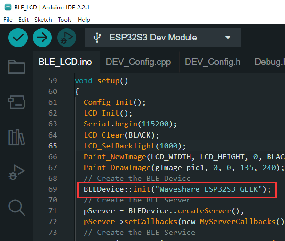
Task: Click the Upload arrow button
Action: click(x=42, y=38)
